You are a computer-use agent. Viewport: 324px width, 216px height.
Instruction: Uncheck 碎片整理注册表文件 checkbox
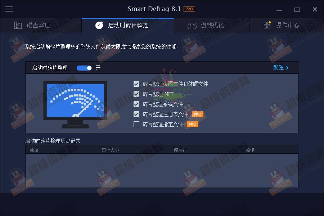pos(136,114)
